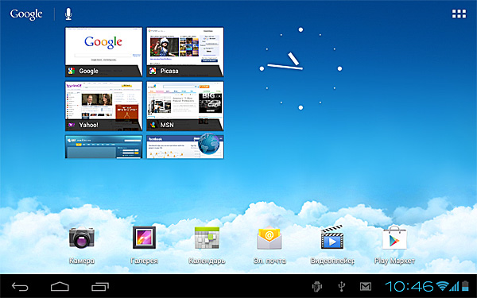Show the recent apps list
477x298 pixels.
click(100, 286)
